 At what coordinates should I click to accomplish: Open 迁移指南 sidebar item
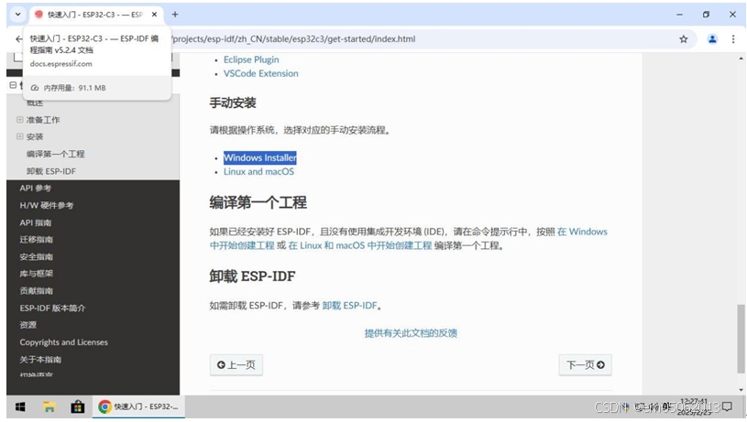click(x=37, y=239)
